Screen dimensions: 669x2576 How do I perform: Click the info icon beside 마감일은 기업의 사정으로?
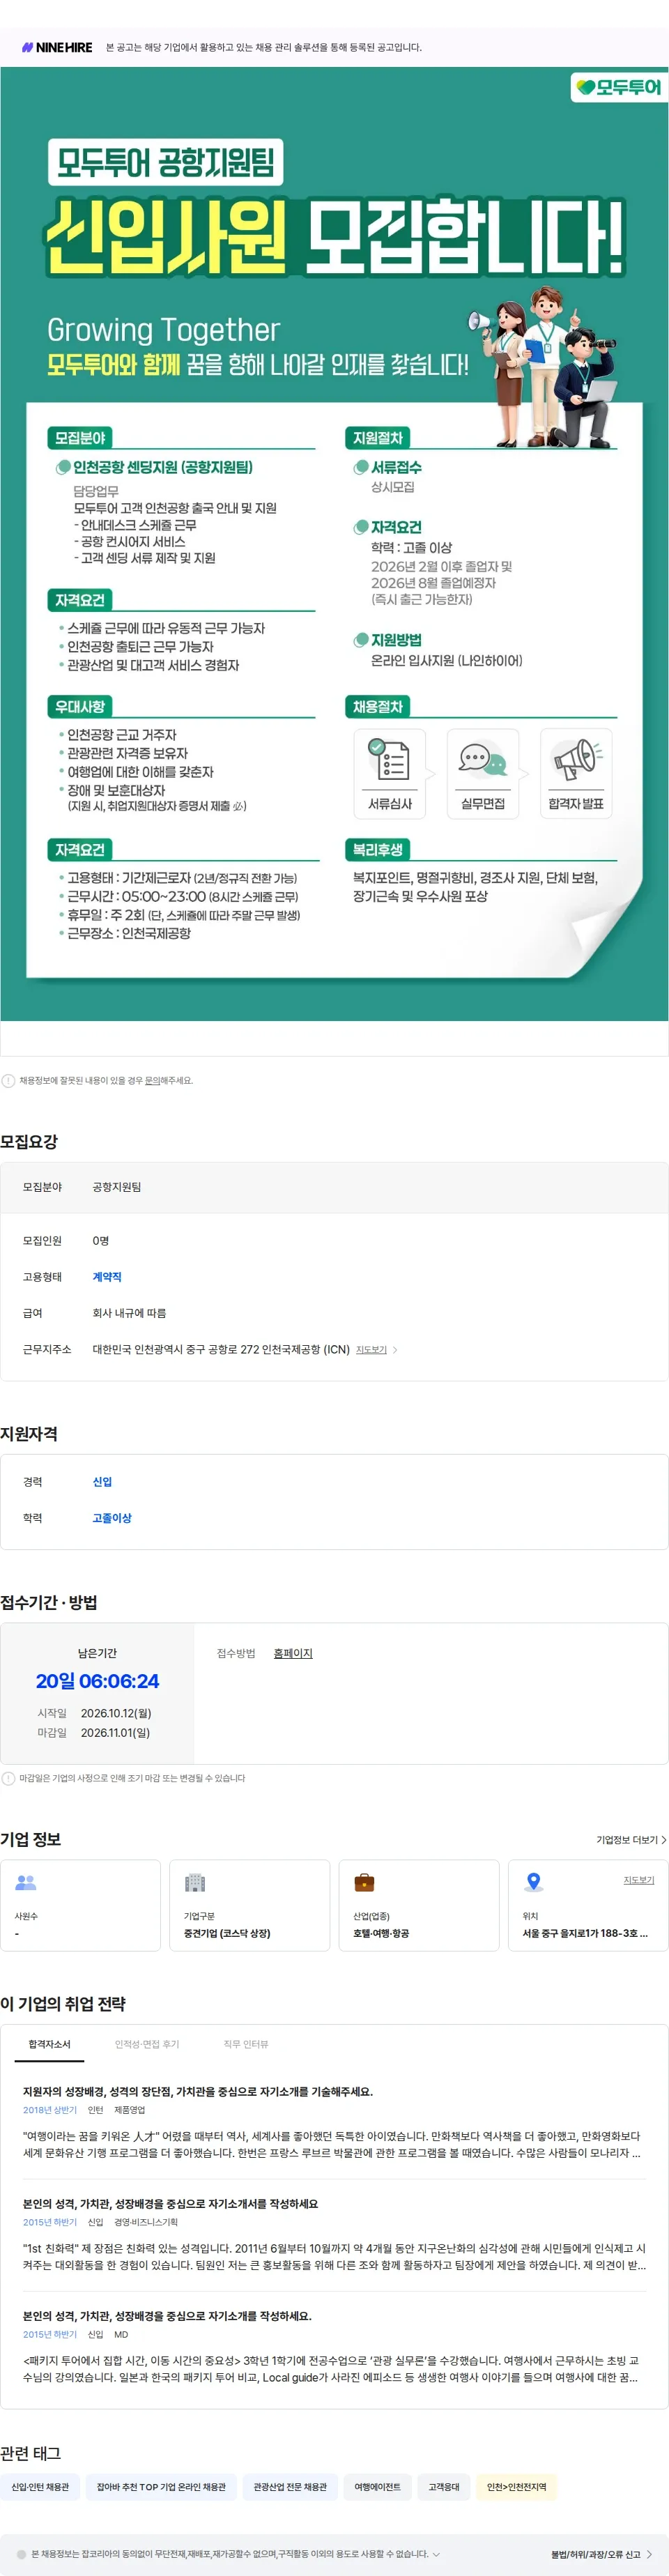point(8,1778)
